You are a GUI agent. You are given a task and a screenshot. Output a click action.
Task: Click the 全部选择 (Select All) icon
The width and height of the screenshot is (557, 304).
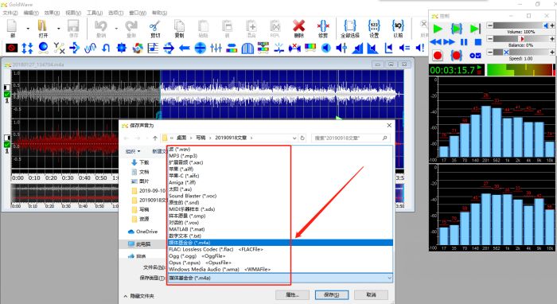pos(350,29)
